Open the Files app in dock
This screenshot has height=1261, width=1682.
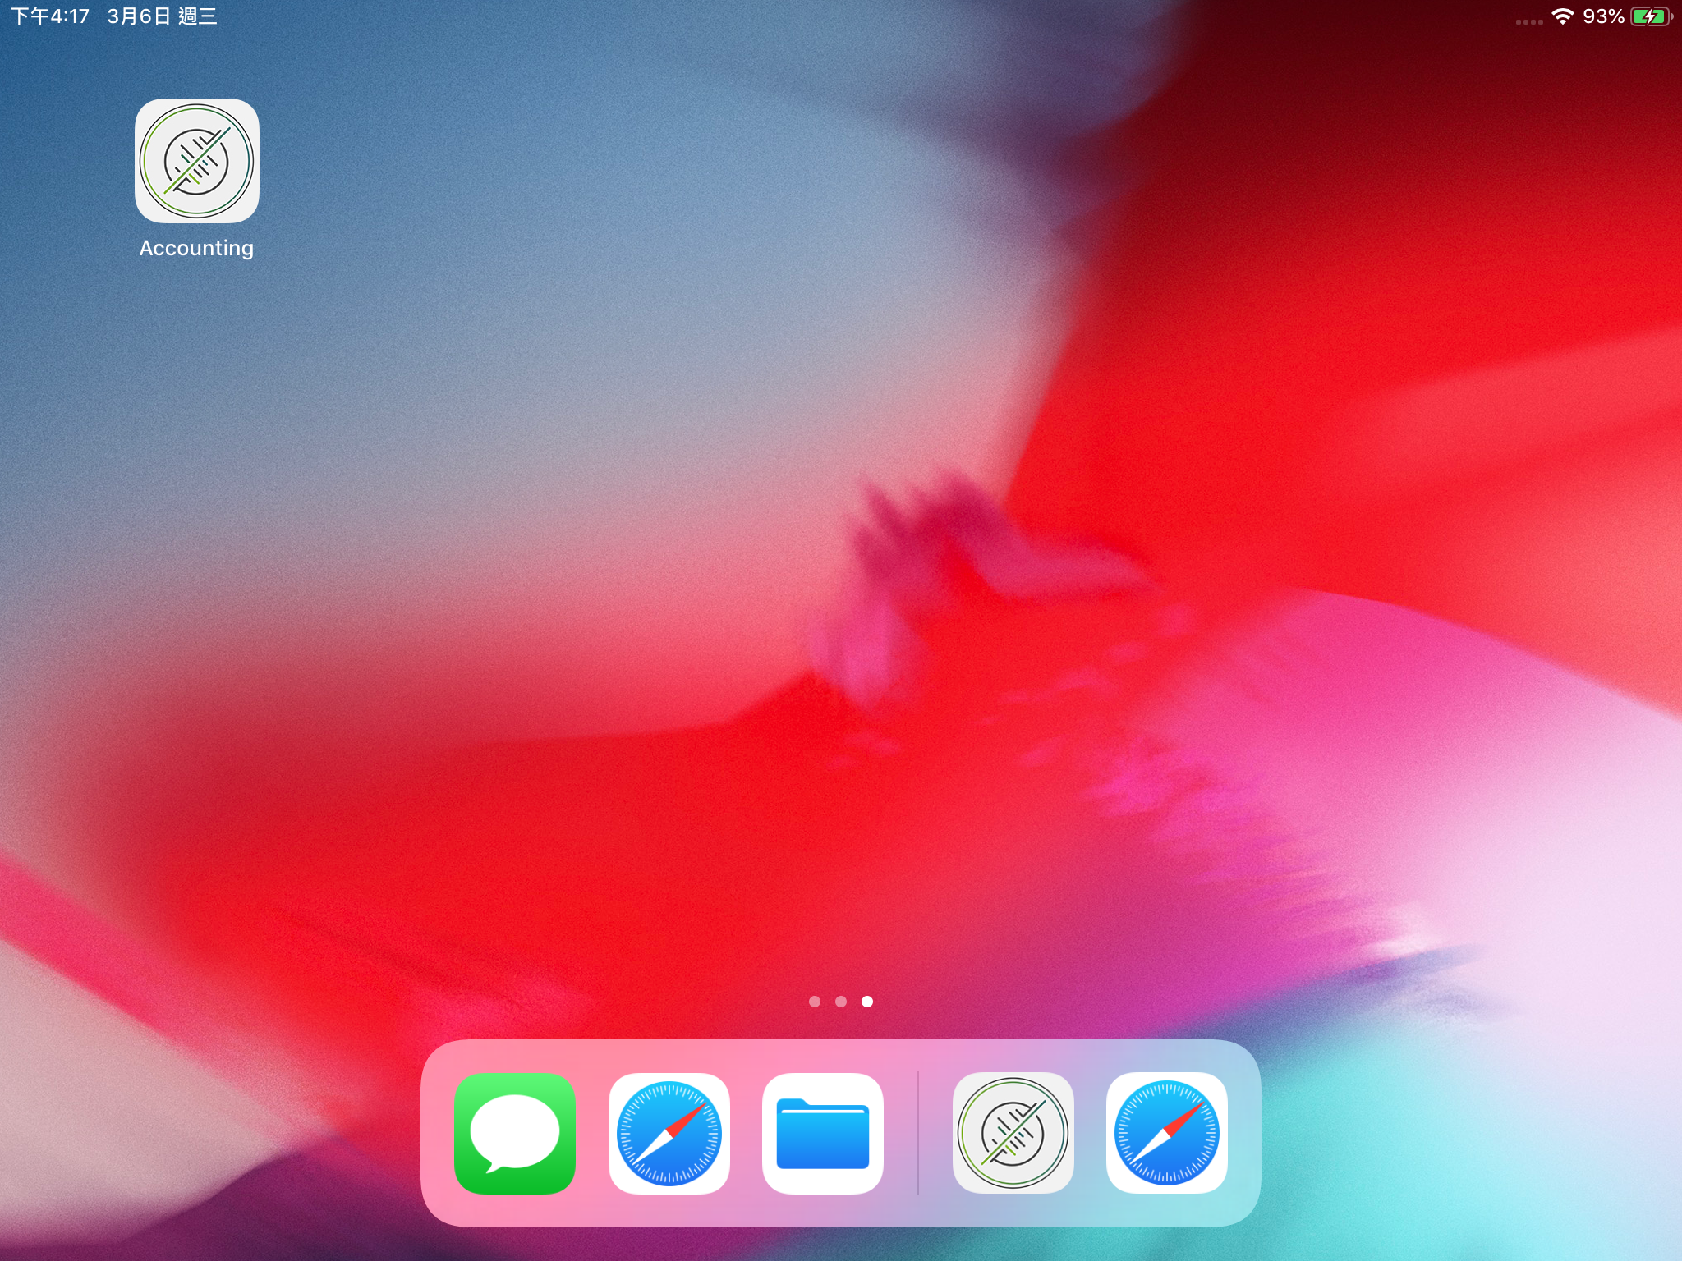pos(822,1133)
